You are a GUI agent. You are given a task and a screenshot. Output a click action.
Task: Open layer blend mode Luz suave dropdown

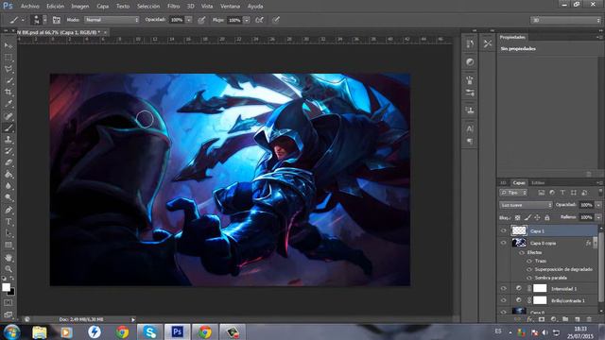click(526, 205)
